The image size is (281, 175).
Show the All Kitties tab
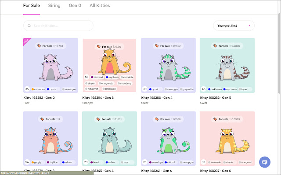(100, 6)
